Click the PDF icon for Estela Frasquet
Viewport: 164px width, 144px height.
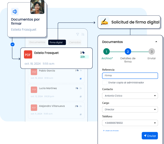[28, 54]
